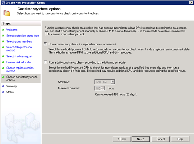Click the 'Cannot exceed 480 hours (20 days)' note

[x=116, y=94]
